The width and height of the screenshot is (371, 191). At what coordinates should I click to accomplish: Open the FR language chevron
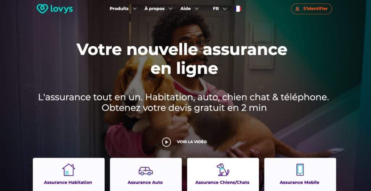(225, 9)
